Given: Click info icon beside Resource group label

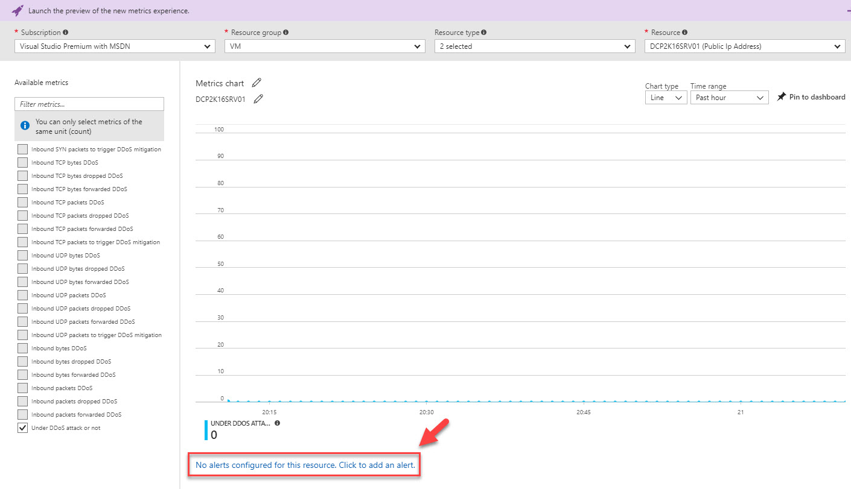Looking at the screenshot, I should pyautogui.click(x=285, y=33).
